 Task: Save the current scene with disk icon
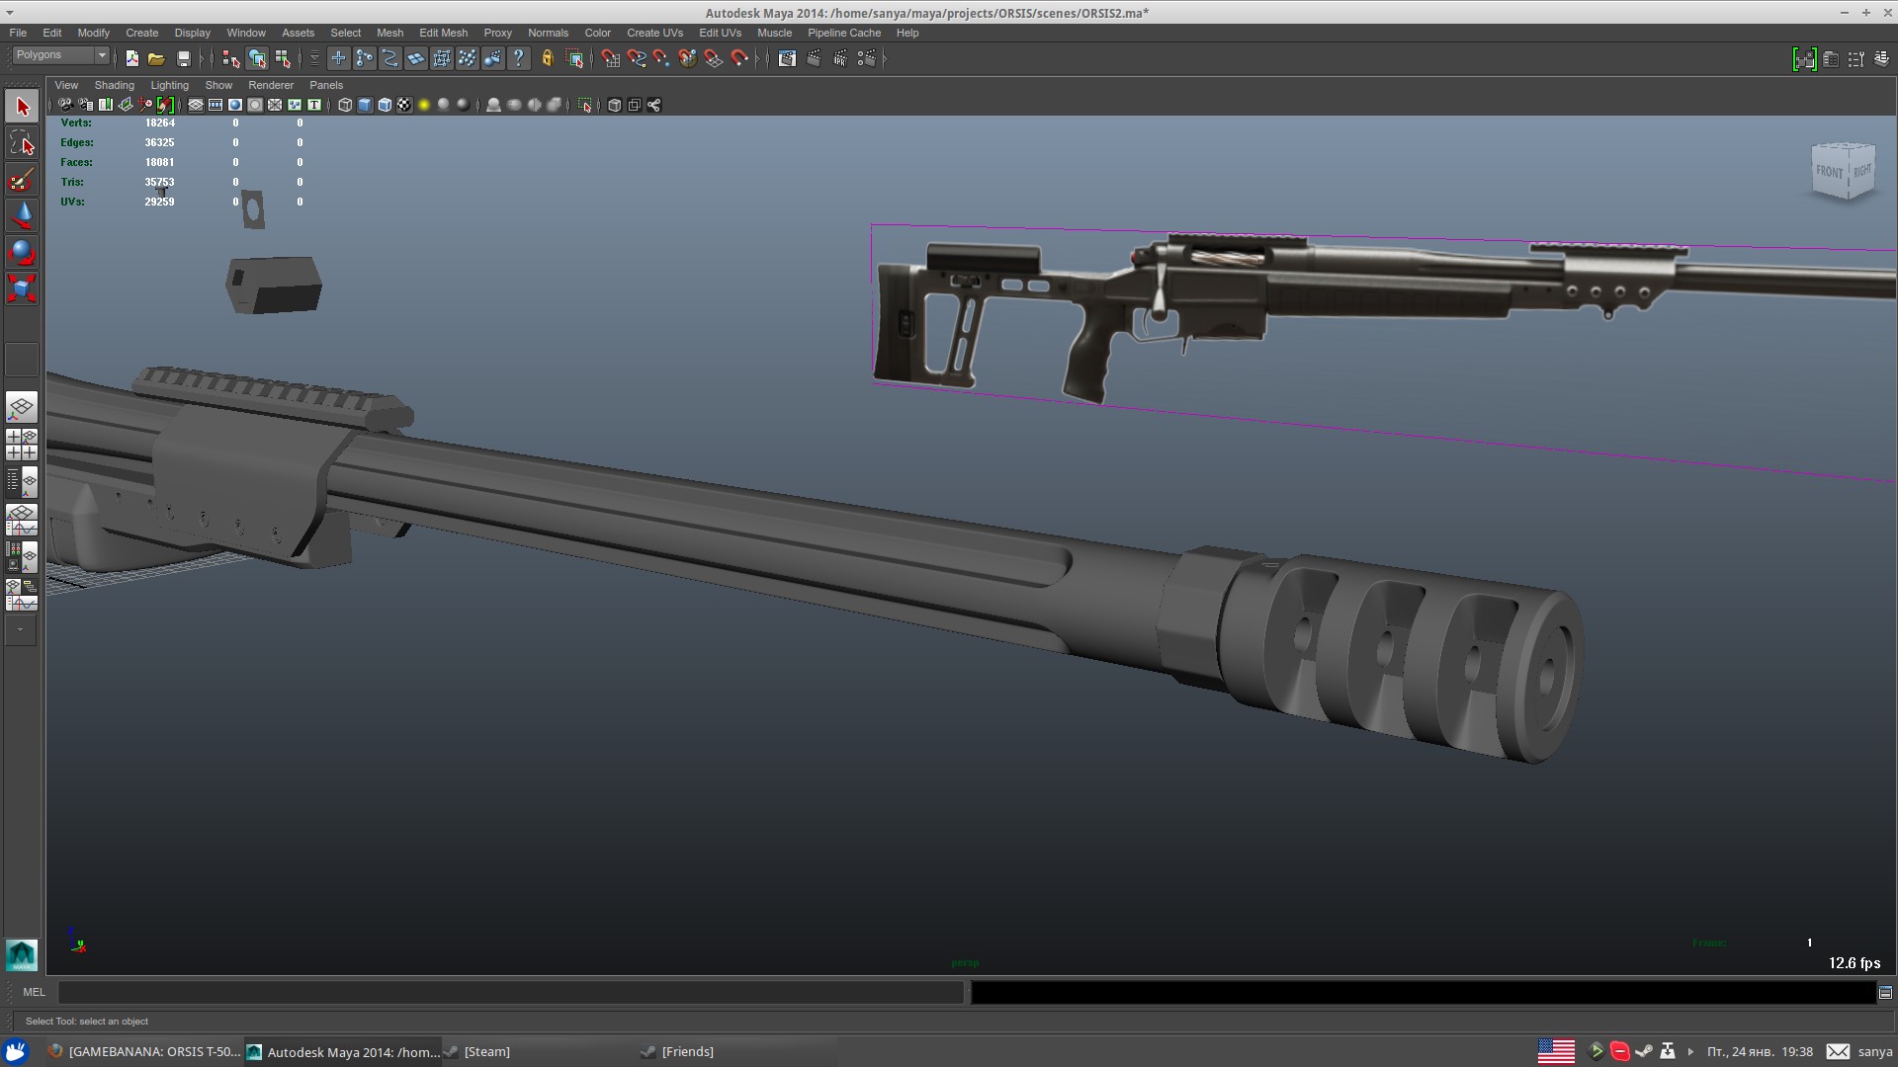183,58
